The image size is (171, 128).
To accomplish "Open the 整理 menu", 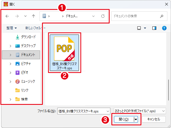I will [11, 28].
